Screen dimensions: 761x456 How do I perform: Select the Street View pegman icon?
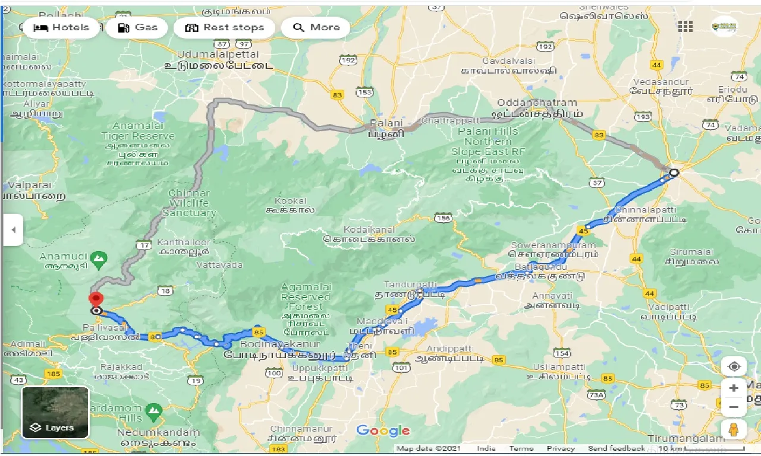click(734, 429)
